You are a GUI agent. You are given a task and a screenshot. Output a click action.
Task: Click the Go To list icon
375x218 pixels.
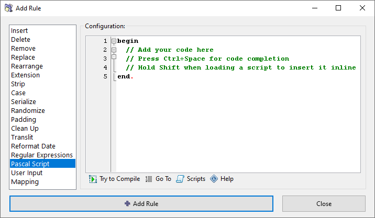[149, 179]
